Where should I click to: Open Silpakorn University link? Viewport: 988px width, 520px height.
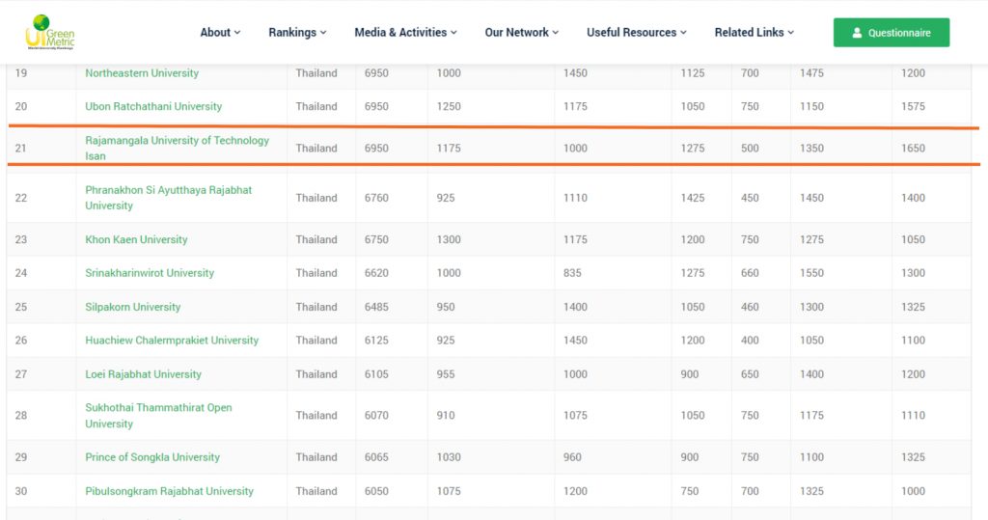[x=132, y=307]
